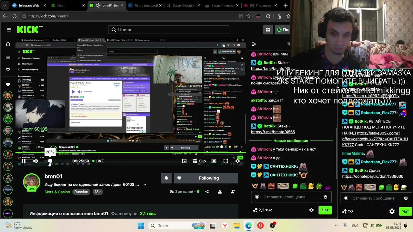Image resolution: width=413 pixels, height=232 pixels.
Task: Click the Following button for bmn01
Action: (x=206, y=178)
